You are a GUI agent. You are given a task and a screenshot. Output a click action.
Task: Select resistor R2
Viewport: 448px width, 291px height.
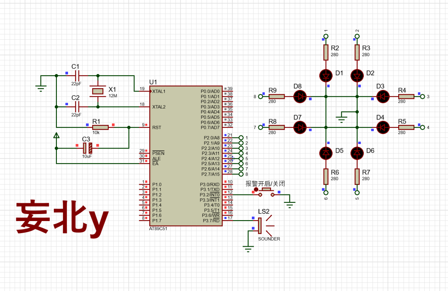click(x=326, y=53)
